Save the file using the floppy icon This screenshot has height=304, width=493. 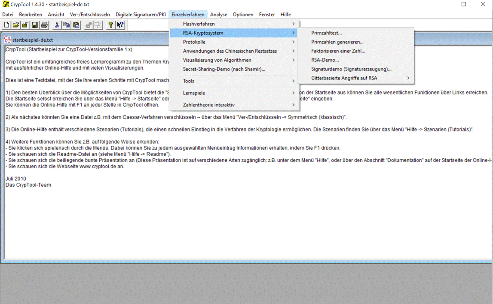point(34,25)
